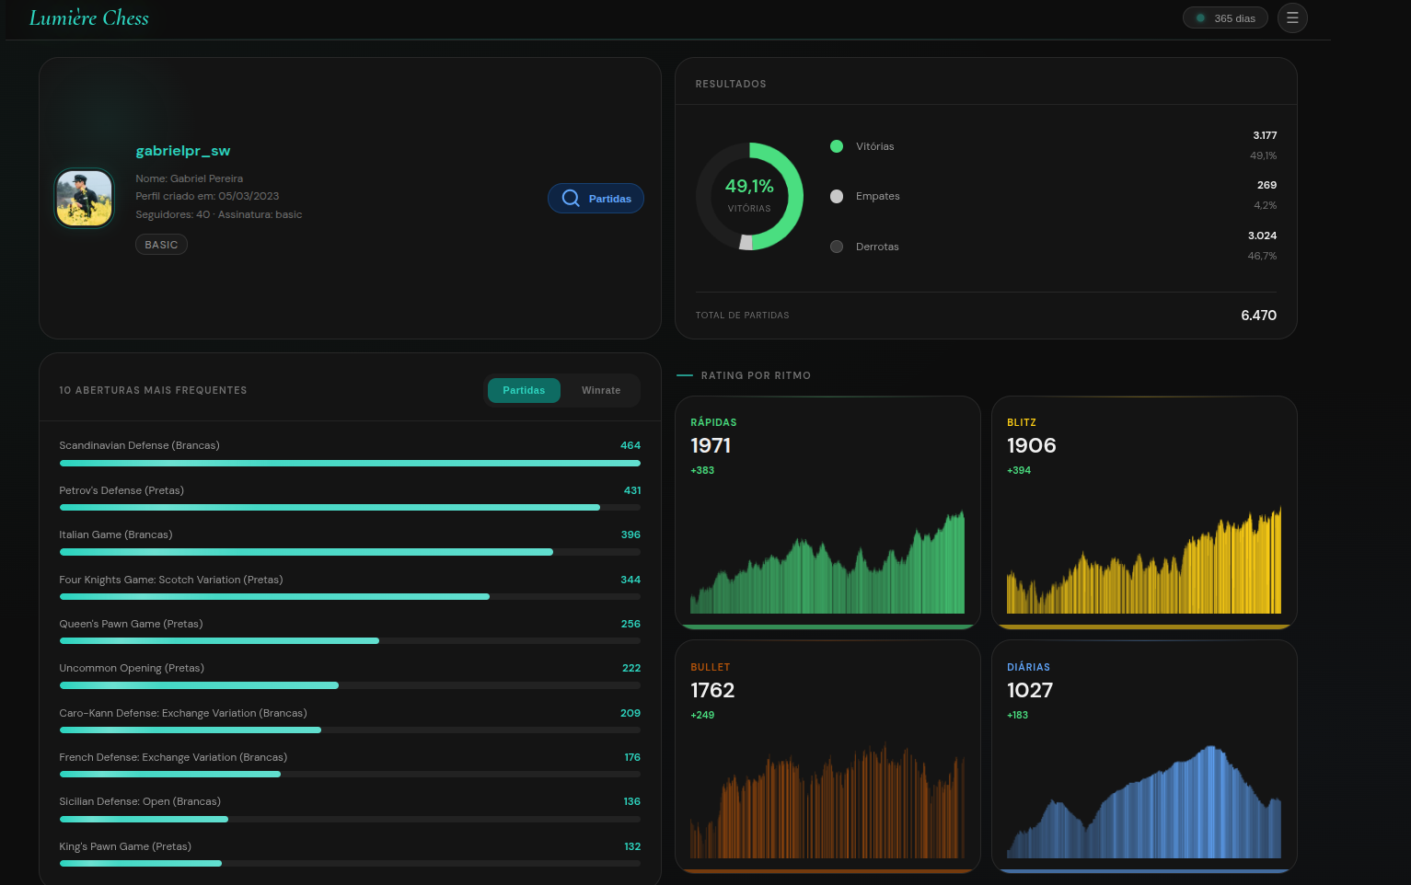This screenshot has height=885, width=1411.
Task: Switch to Winrate openings tab
Action: (601, 390)
